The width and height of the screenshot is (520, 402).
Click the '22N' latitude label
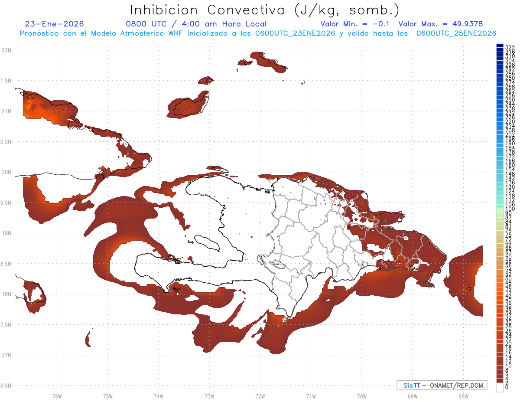point(6,50)
